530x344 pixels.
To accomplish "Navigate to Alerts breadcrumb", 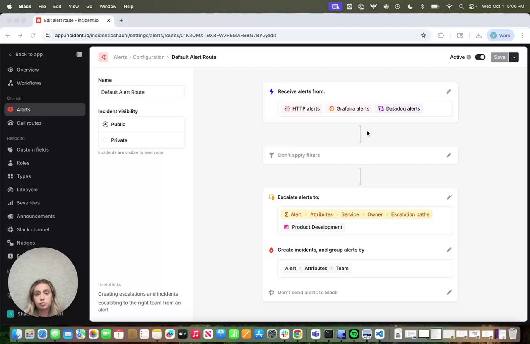I will click(120, 57).
